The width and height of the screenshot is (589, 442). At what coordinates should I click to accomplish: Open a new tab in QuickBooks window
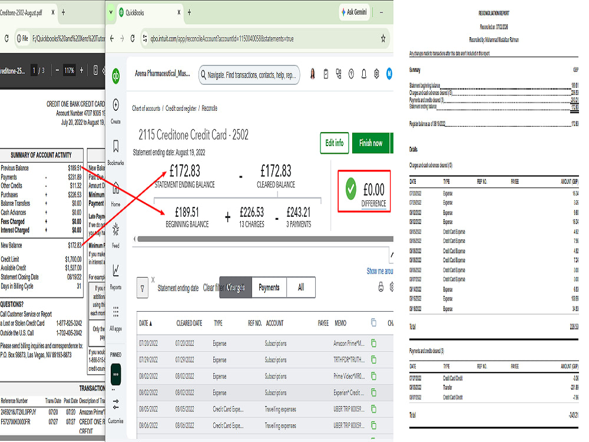pos(189,12)
